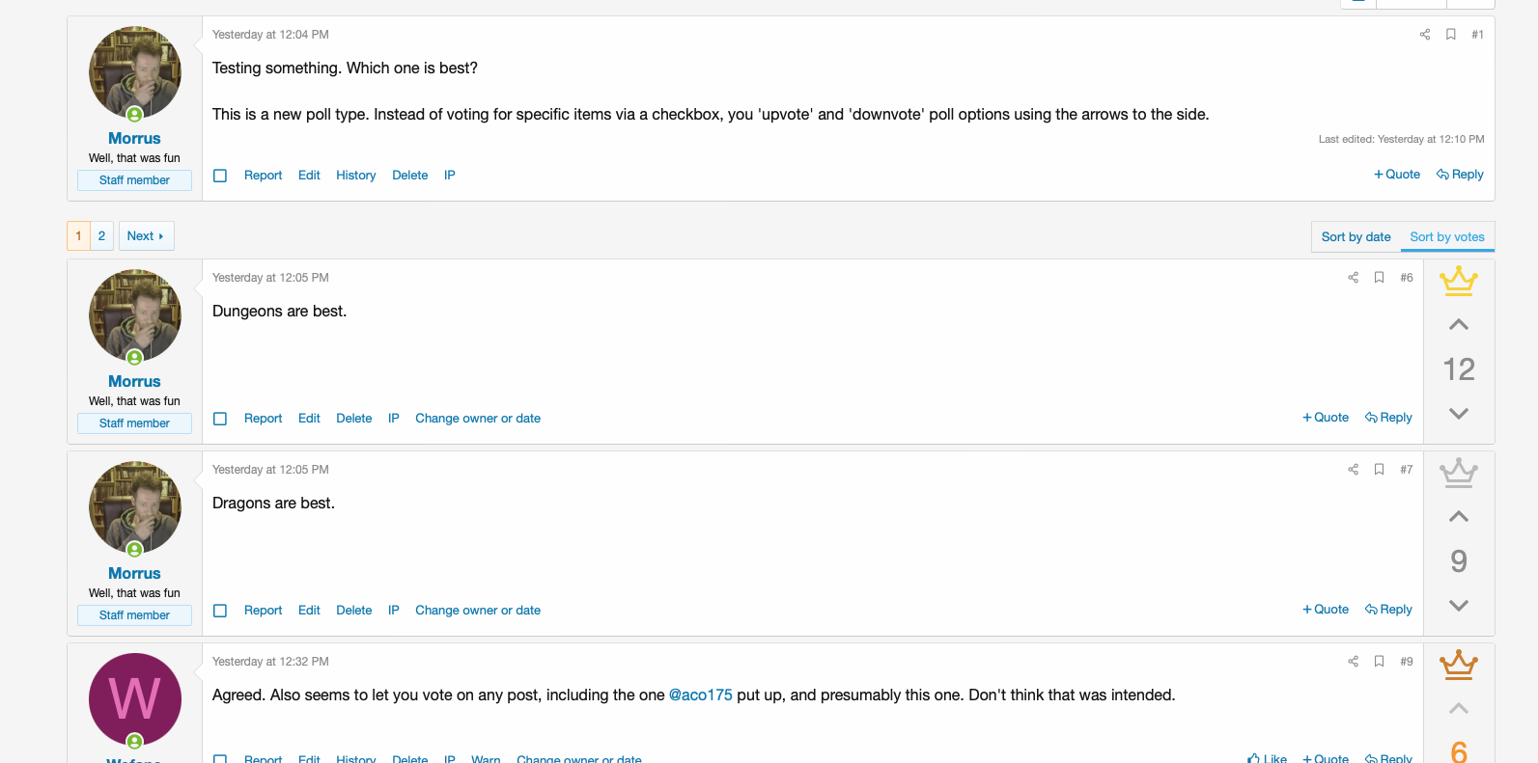The height and width of the screenshot is (763, 1538).
Task: Go to Next page of thread
Action: [x=146, y=236]
